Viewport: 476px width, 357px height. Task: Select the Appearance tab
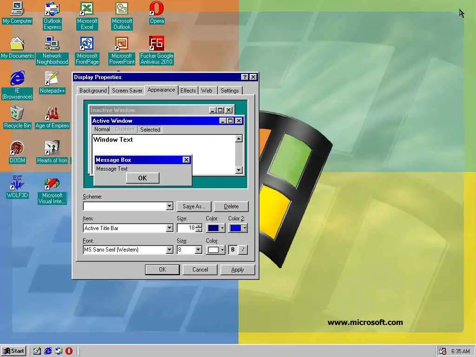pos(161,90)
